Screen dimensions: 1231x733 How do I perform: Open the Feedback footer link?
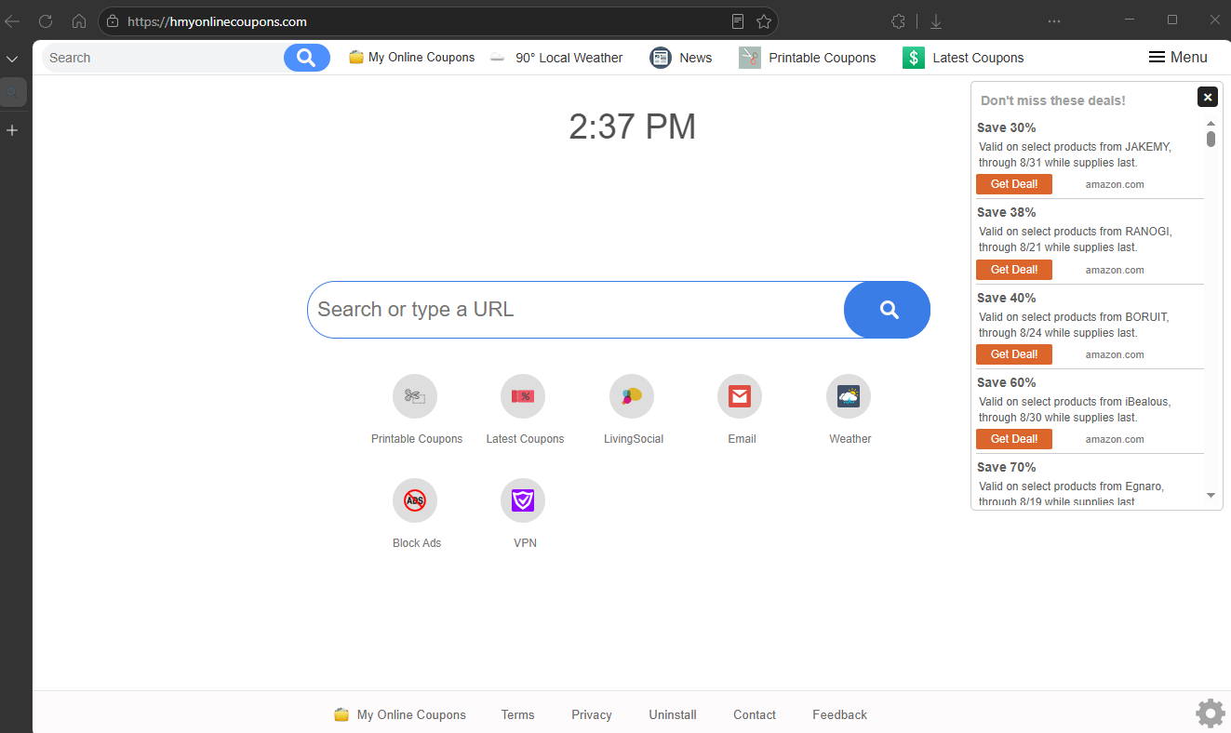coord(839,714)
